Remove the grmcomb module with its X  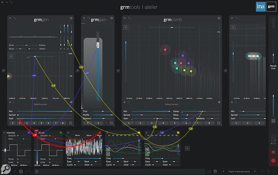125,18
